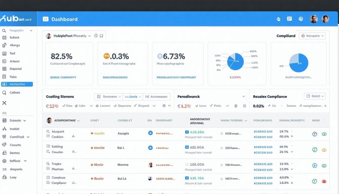Click the first user avatar in the top bar
339x194 pixels.
click(x=314, y=19)
